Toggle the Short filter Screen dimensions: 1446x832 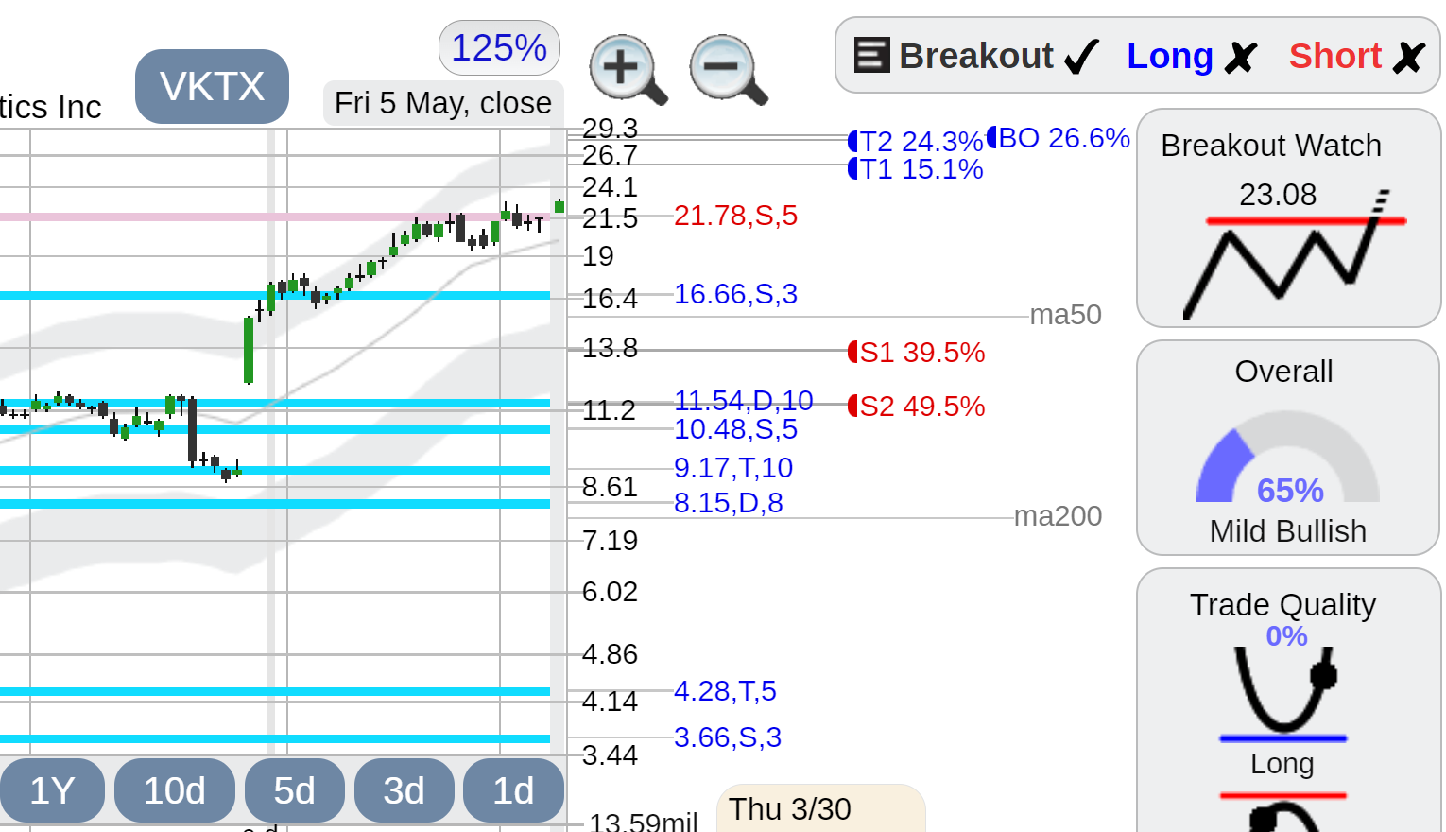coord(1357,57)
